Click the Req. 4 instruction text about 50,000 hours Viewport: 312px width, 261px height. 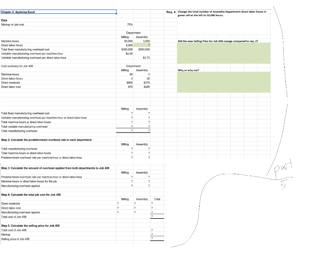(222, 13)
